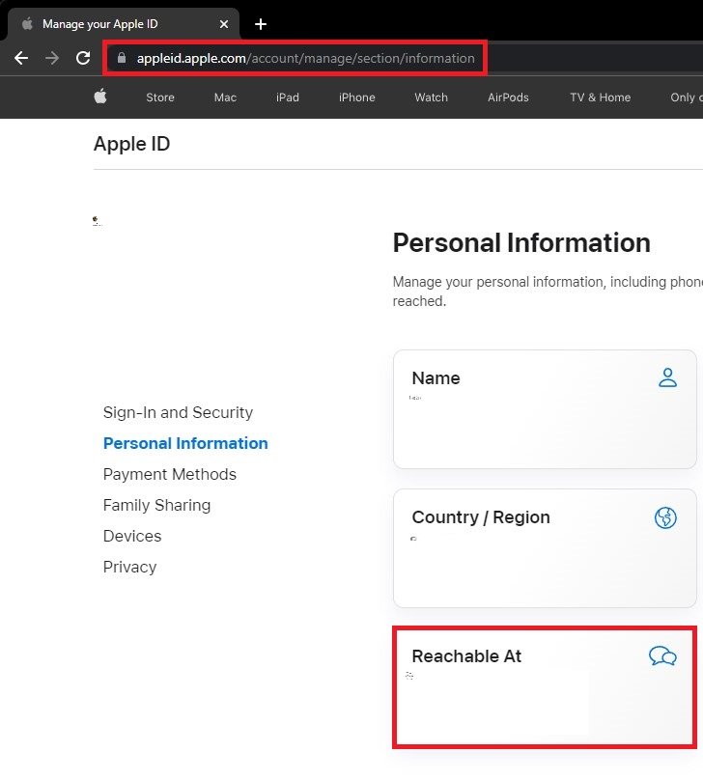Go to iPad in navigation bar
This screenshot has height=780, width=703.
click(x=288, y=97)
